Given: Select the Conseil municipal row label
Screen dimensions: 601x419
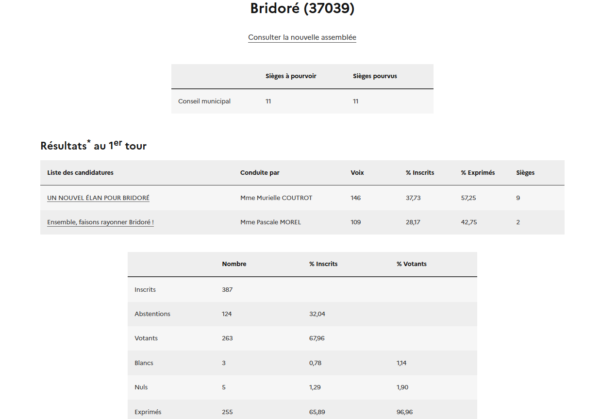Looking at the screenshot, I should tap(204, 101).
